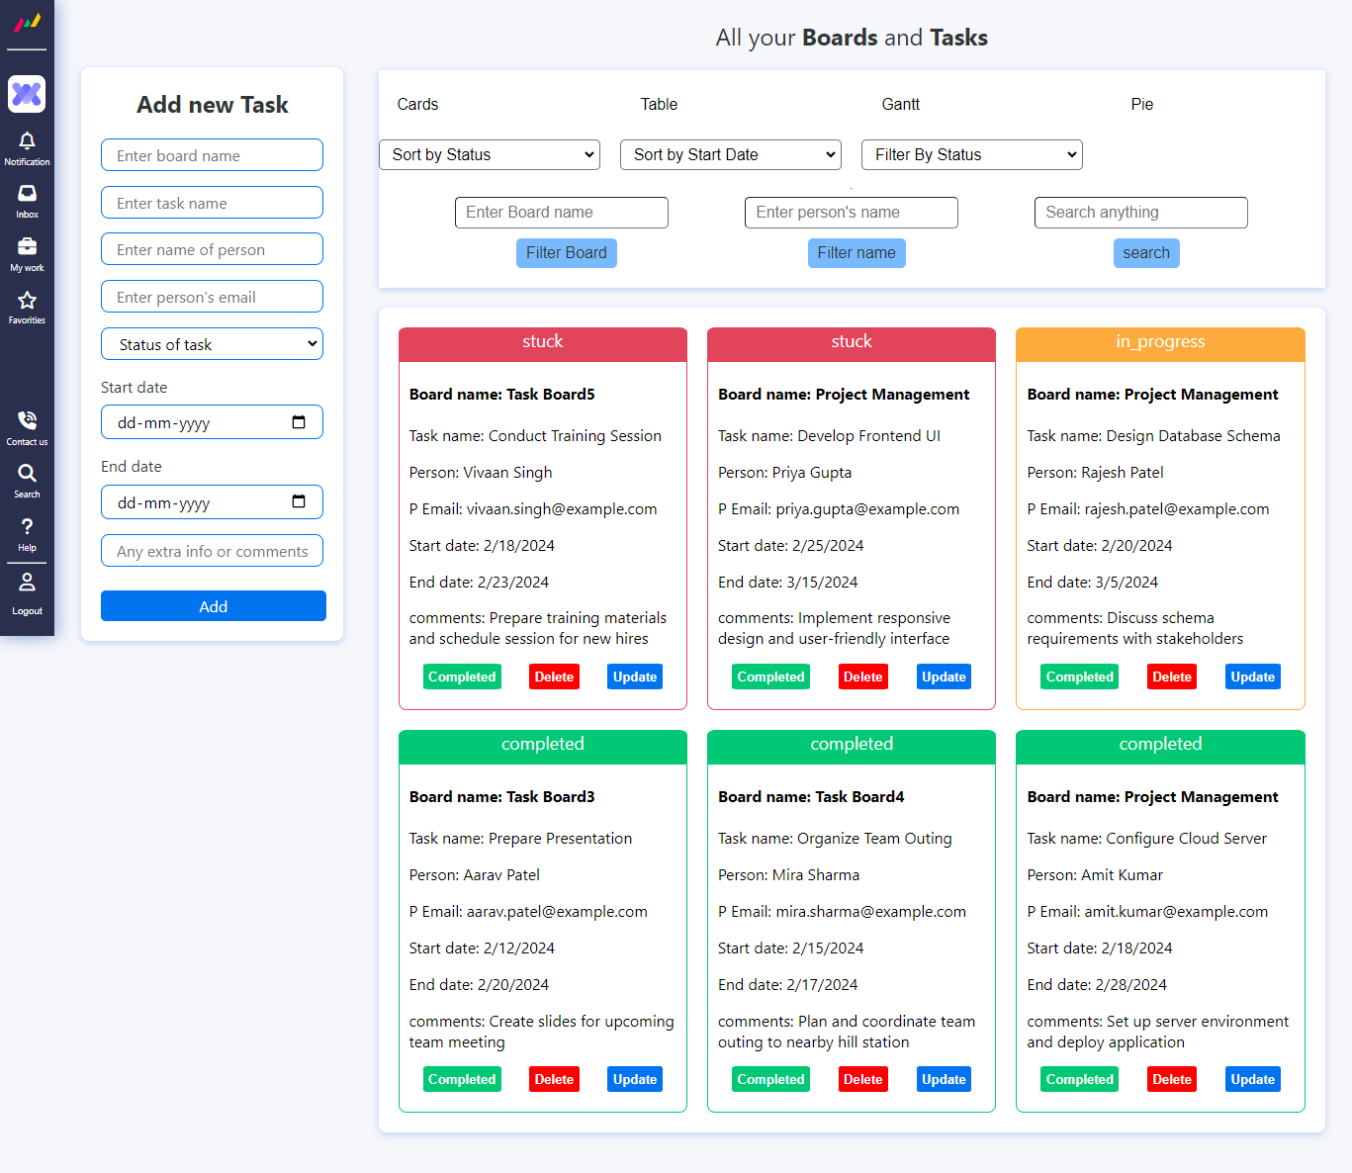This screenshot has height=1173, width=1352.
Task: Go to My work briefcase icon
Action: pyautogui.click(x=27, y=246)
